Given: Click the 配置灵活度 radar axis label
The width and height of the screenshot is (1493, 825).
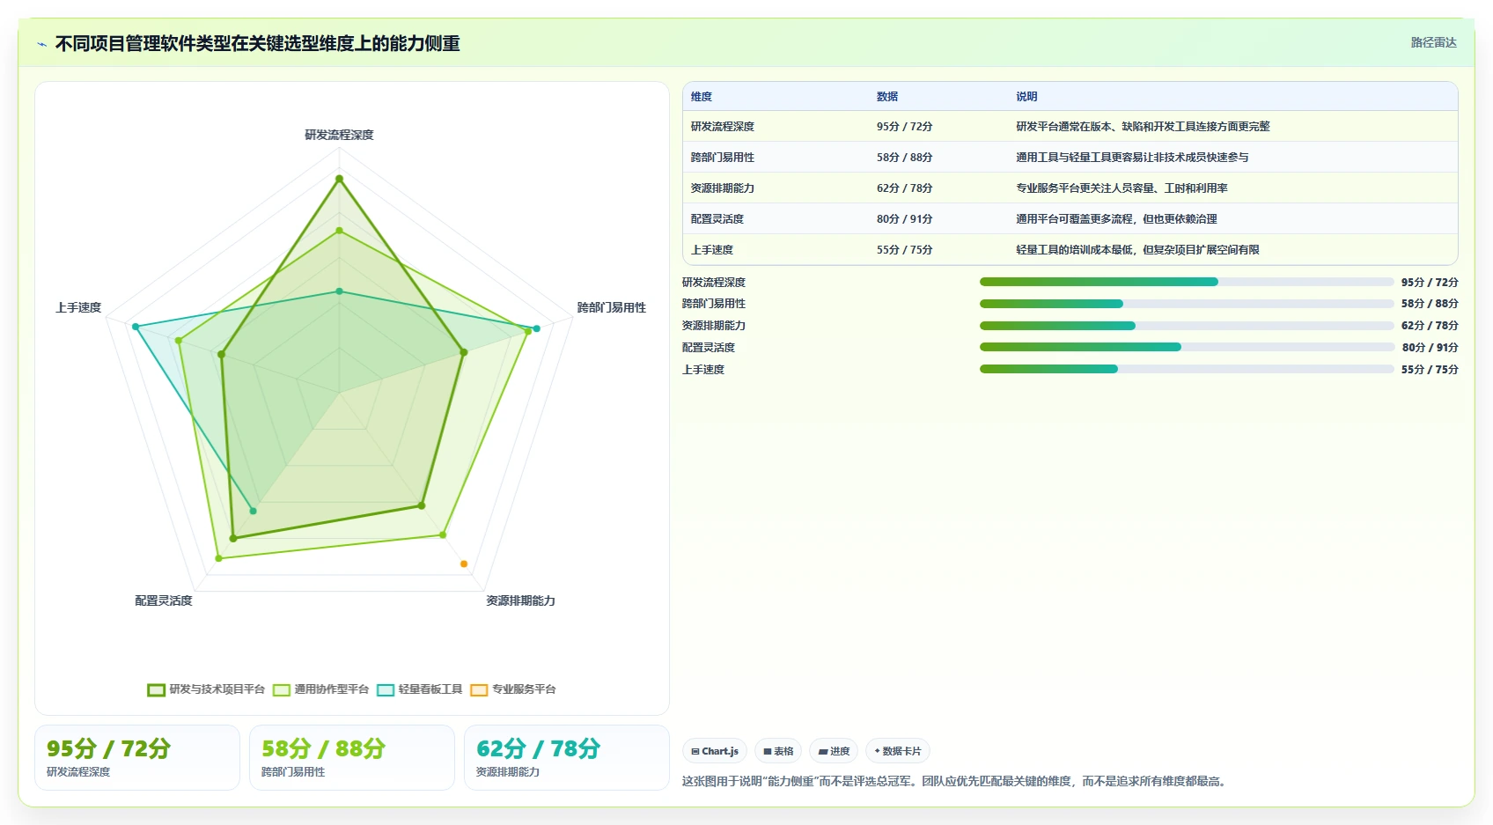Looking at the screenshot, I should coord(164,600).
